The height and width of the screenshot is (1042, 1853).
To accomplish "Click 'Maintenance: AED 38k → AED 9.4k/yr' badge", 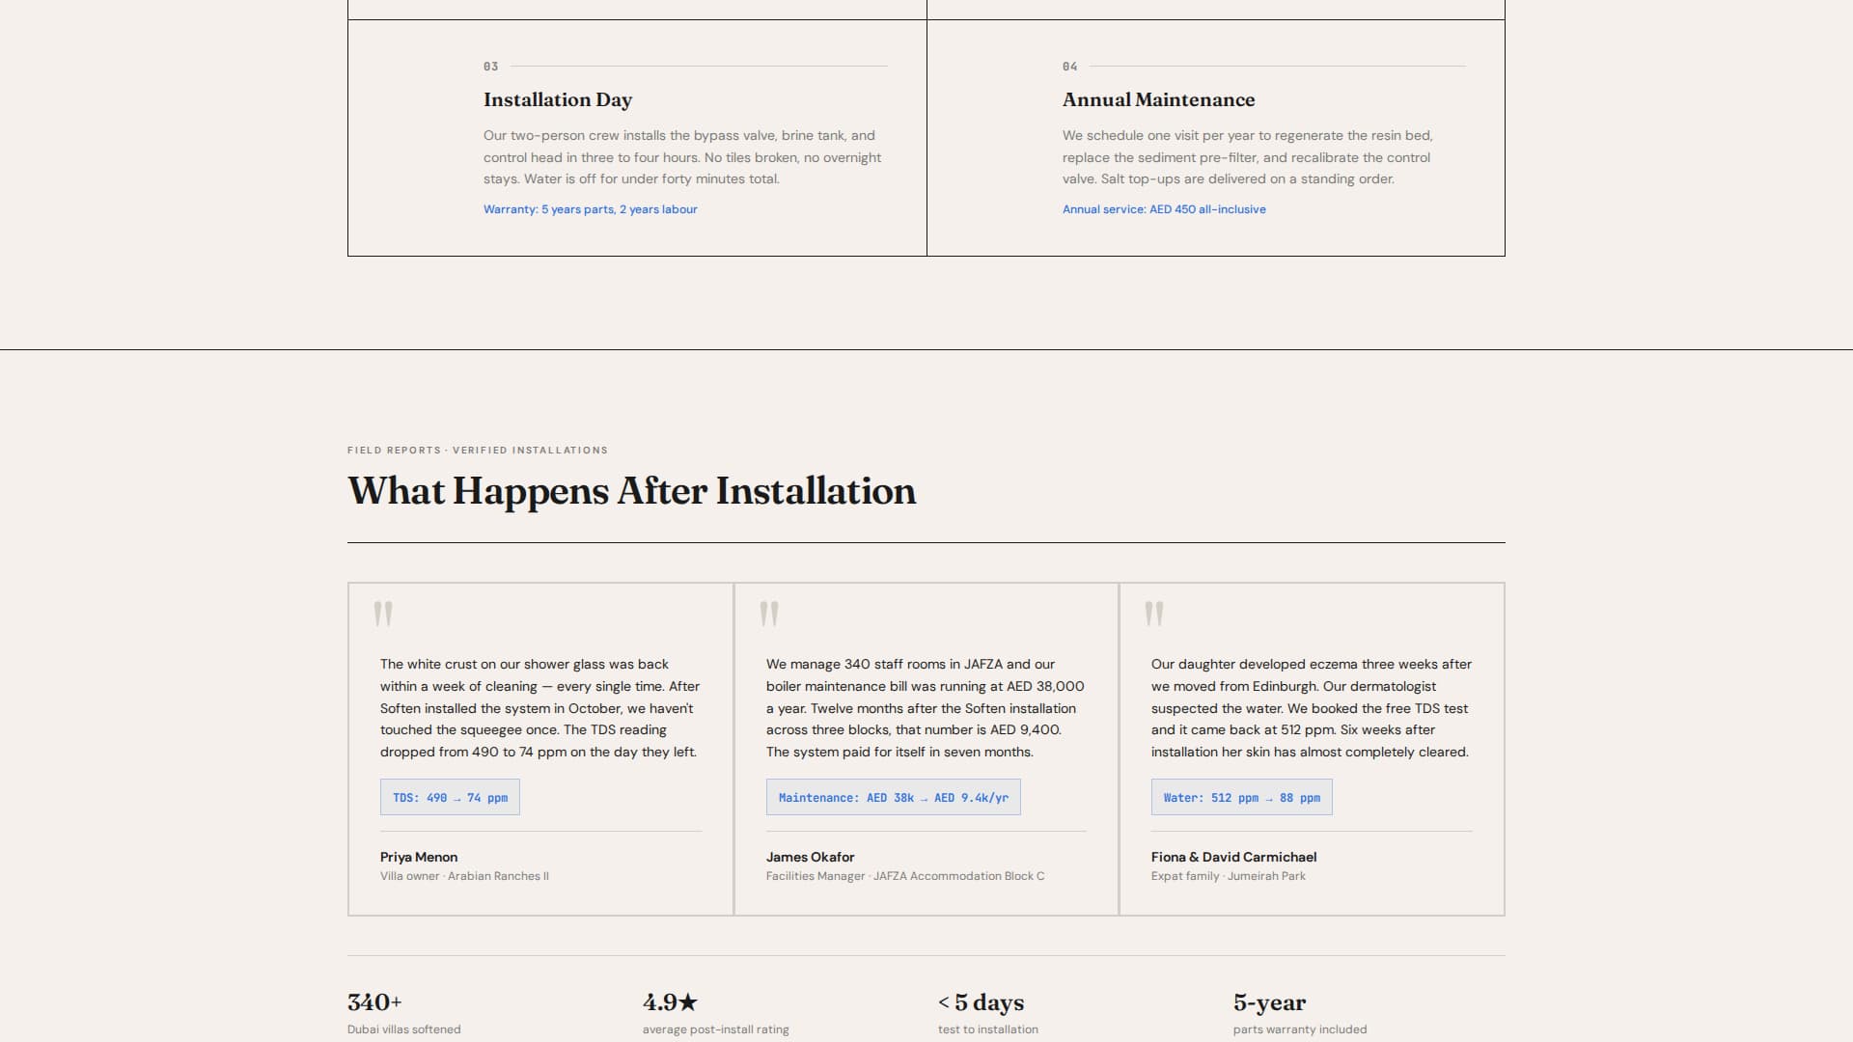I will (894, 798).
